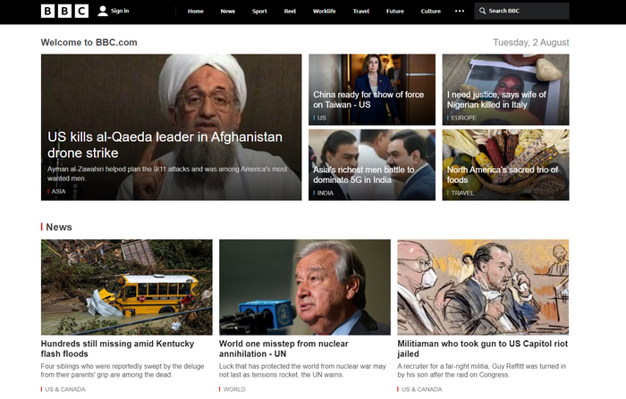Click the BBC logo
The height and width of the screenshot is (399, 626).
64,12
